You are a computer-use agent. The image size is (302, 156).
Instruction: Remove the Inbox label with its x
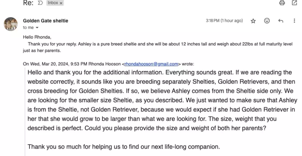(x=61, y=3)
